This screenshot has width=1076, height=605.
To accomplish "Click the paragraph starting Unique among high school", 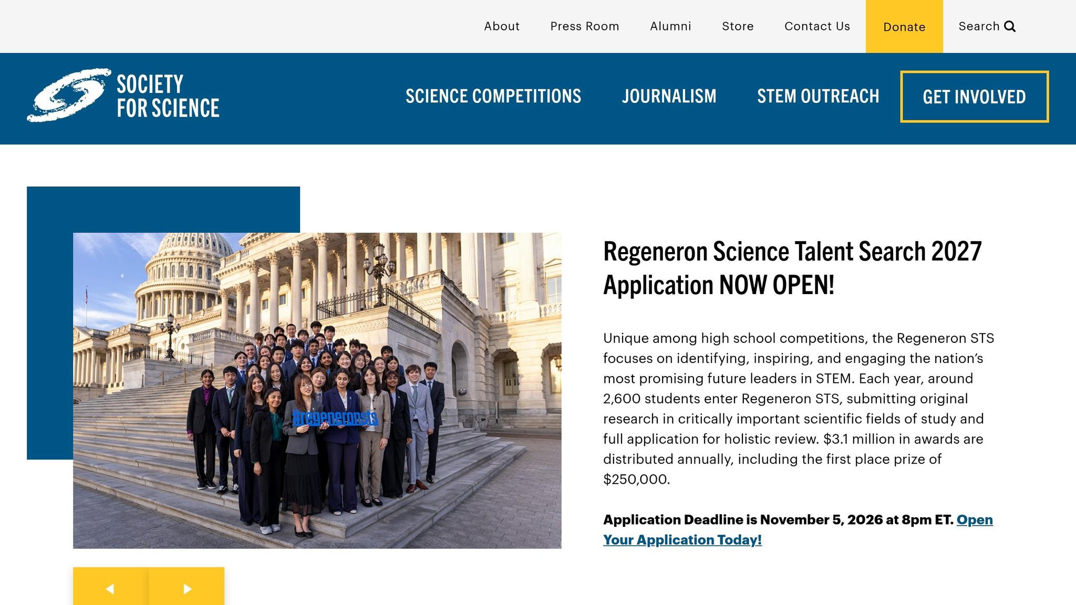I will tap(799, 409).
